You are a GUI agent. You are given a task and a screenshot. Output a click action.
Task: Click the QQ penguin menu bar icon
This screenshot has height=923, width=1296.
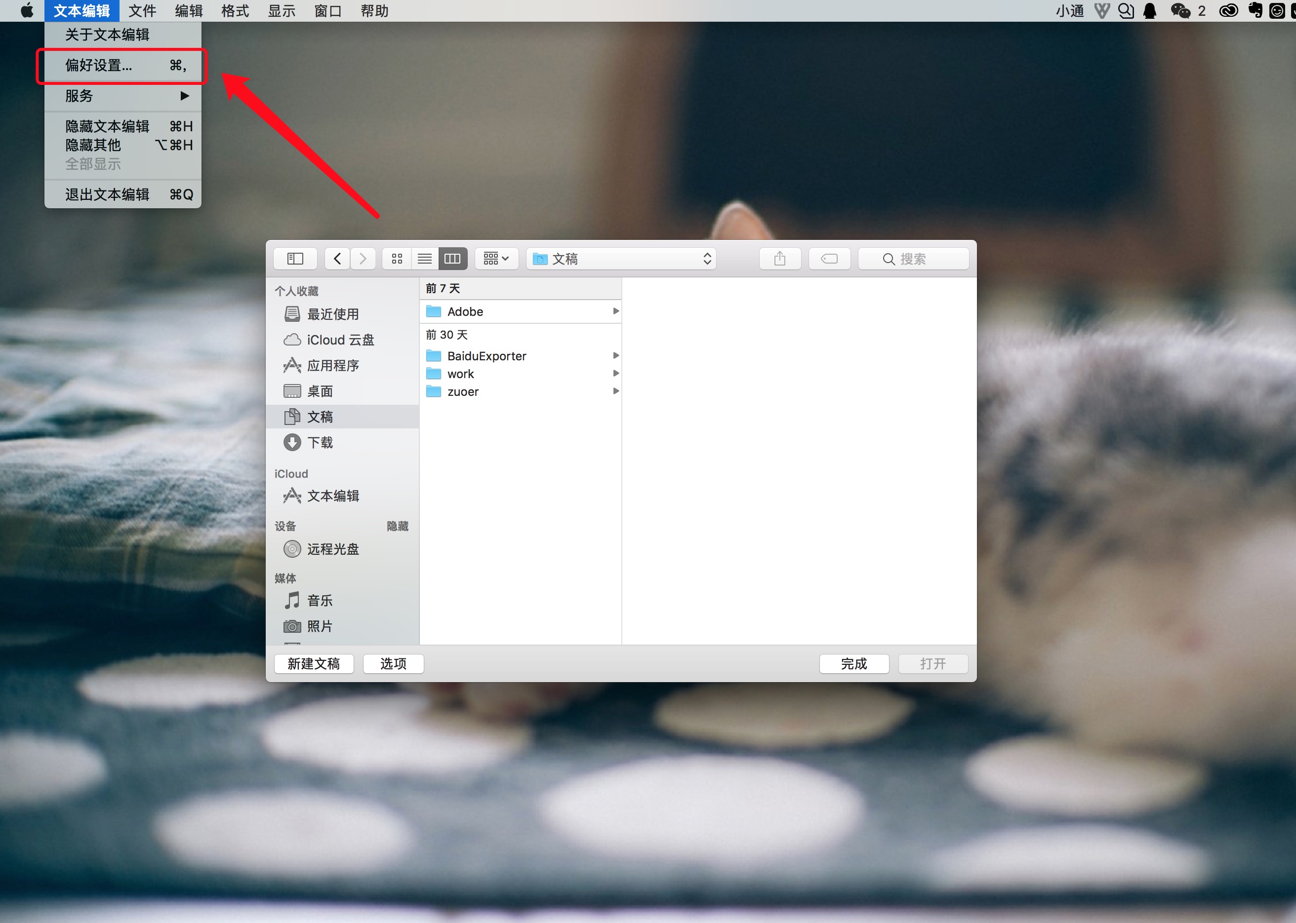click(x=1150, y=11)
